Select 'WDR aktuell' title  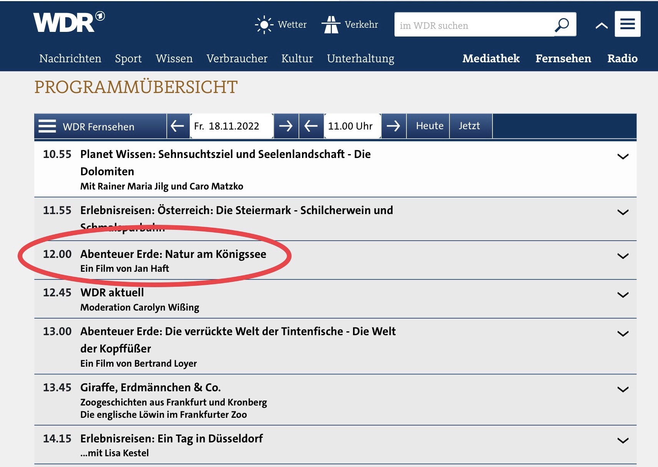[112, 292]
